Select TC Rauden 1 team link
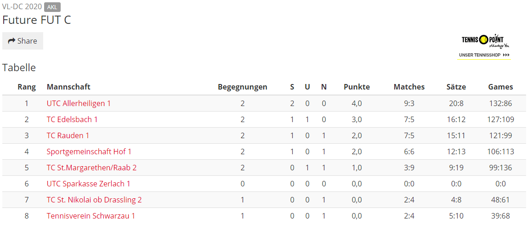This screenshot has width=527, height=230. 68,135
